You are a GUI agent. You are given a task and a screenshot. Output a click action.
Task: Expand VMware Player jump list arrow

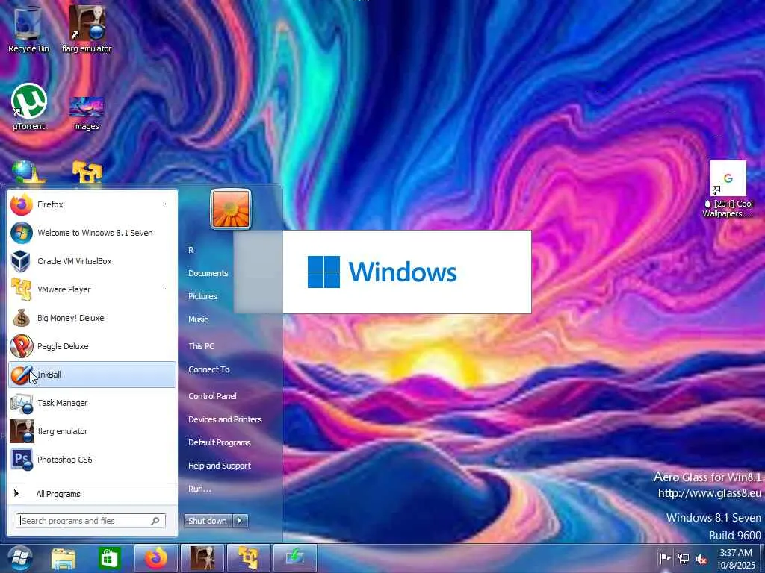pos(165,289)
